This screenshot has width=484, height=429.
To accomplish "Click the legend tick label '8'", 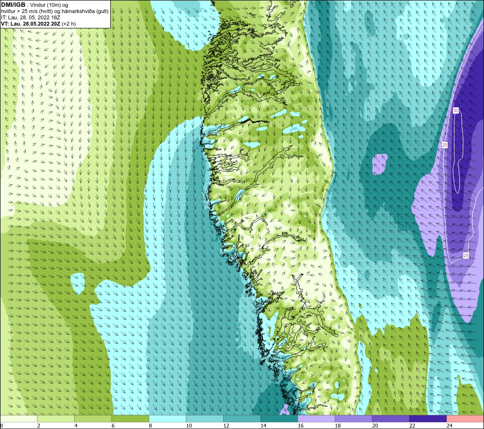I will (x=151, y=426).
